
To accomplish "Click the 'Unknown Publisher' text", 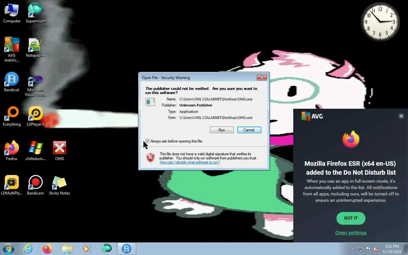I will [196, 105].
